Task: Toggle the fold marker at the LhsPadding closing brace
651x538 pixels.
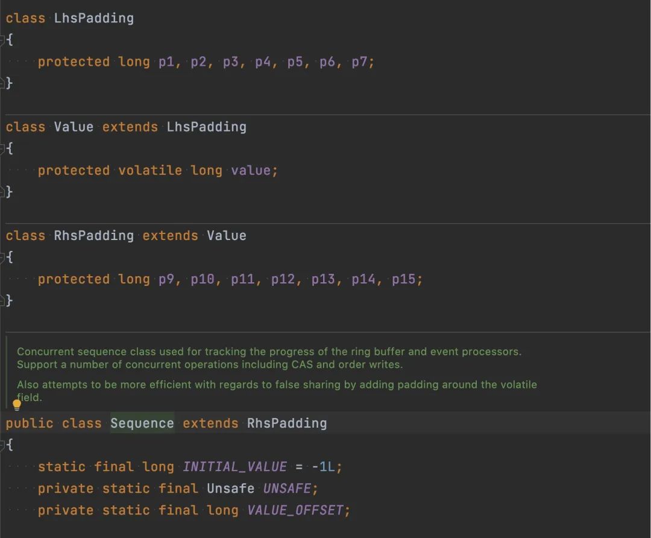Action: [2, 83]
